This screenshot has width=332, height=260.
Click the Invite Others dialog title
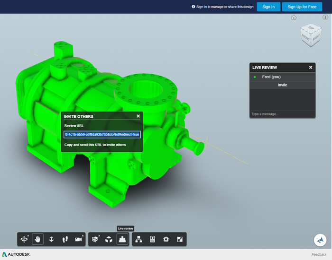pos(79,116)
